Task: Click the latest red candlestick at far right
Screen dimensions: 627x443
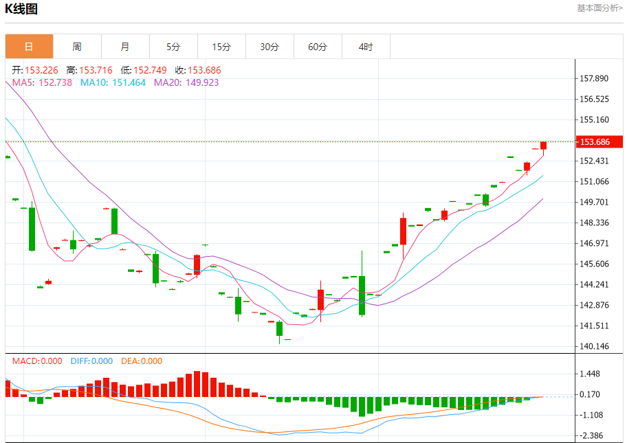Action: coord(543,145)
